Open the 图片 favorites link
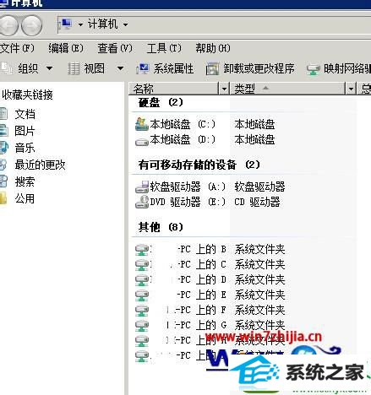Screen dimensions: 371x395 25,131
